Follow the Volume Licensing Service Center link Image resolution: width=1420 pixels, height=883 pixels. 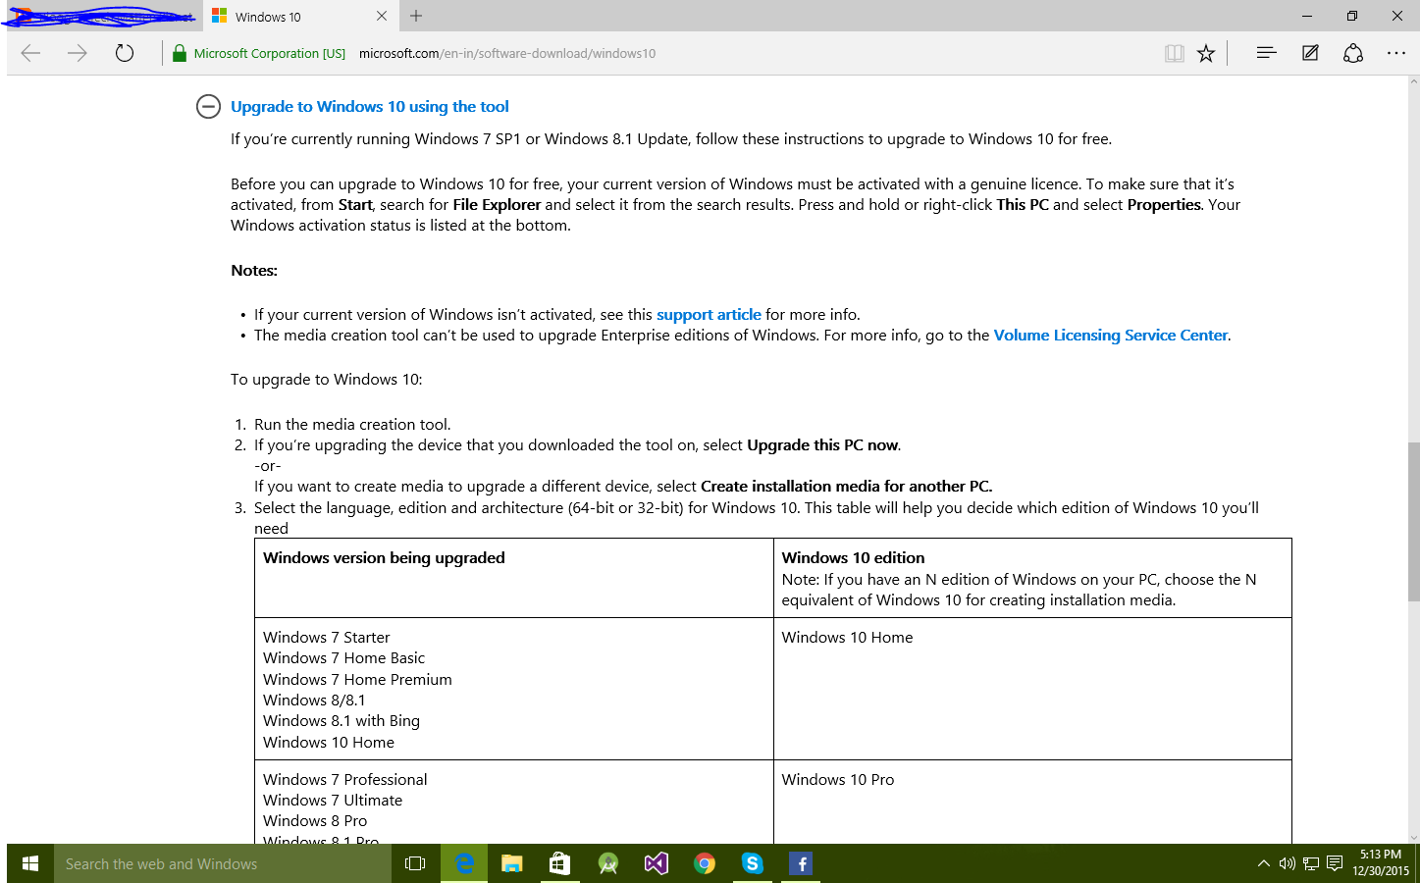tap(1111, 336)
